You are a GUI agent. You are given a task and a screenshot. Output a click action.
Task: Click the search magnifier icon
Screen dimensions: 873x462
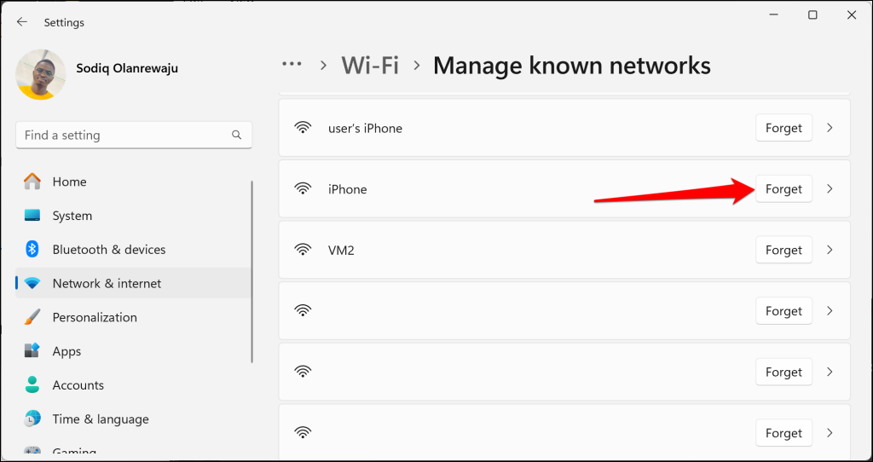[236, 135]
